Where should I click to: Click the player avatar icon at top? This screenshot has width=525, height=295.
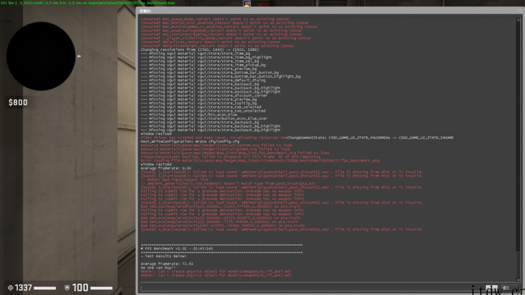[x=247, y=4]
